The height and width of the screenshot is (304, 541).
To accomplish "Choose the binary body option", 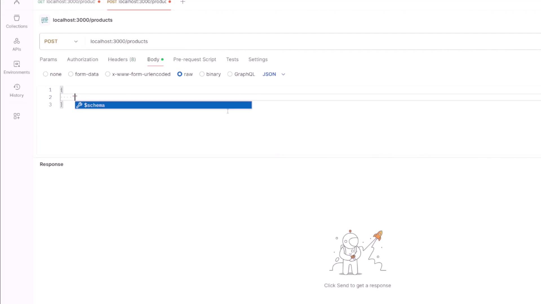I will tap(202, 74).
